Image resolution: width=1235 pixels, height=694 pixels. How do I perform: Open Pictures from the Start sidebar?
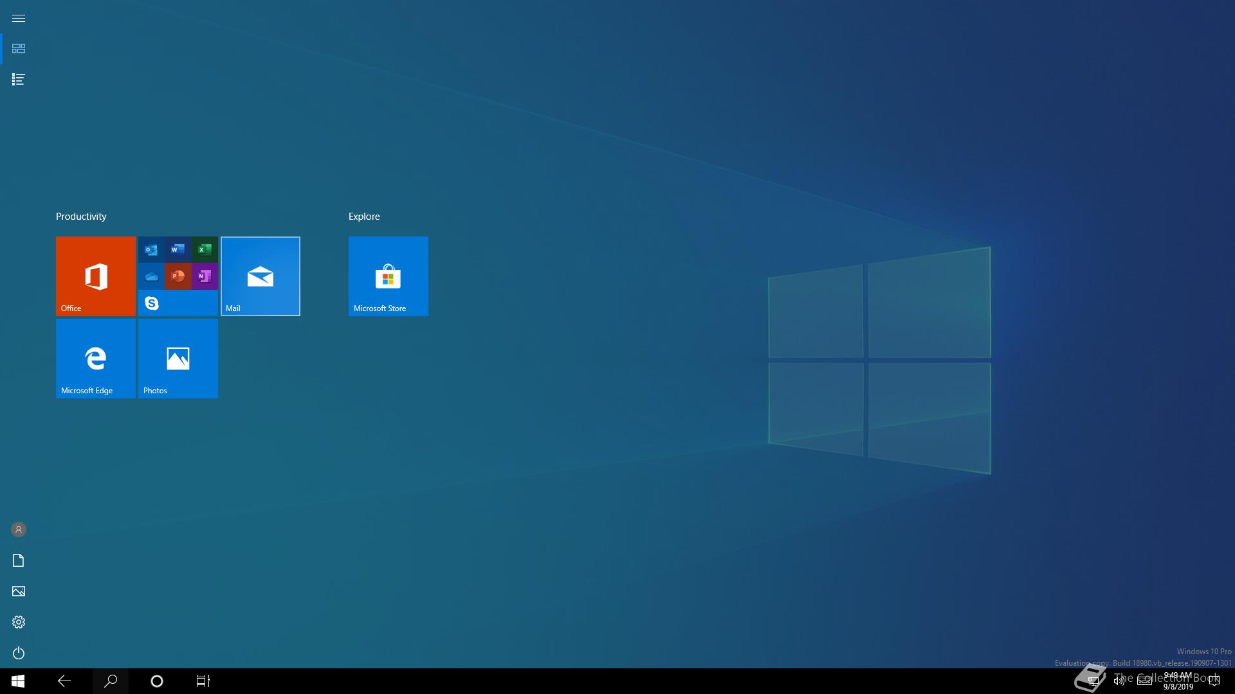tap(19, 591)
